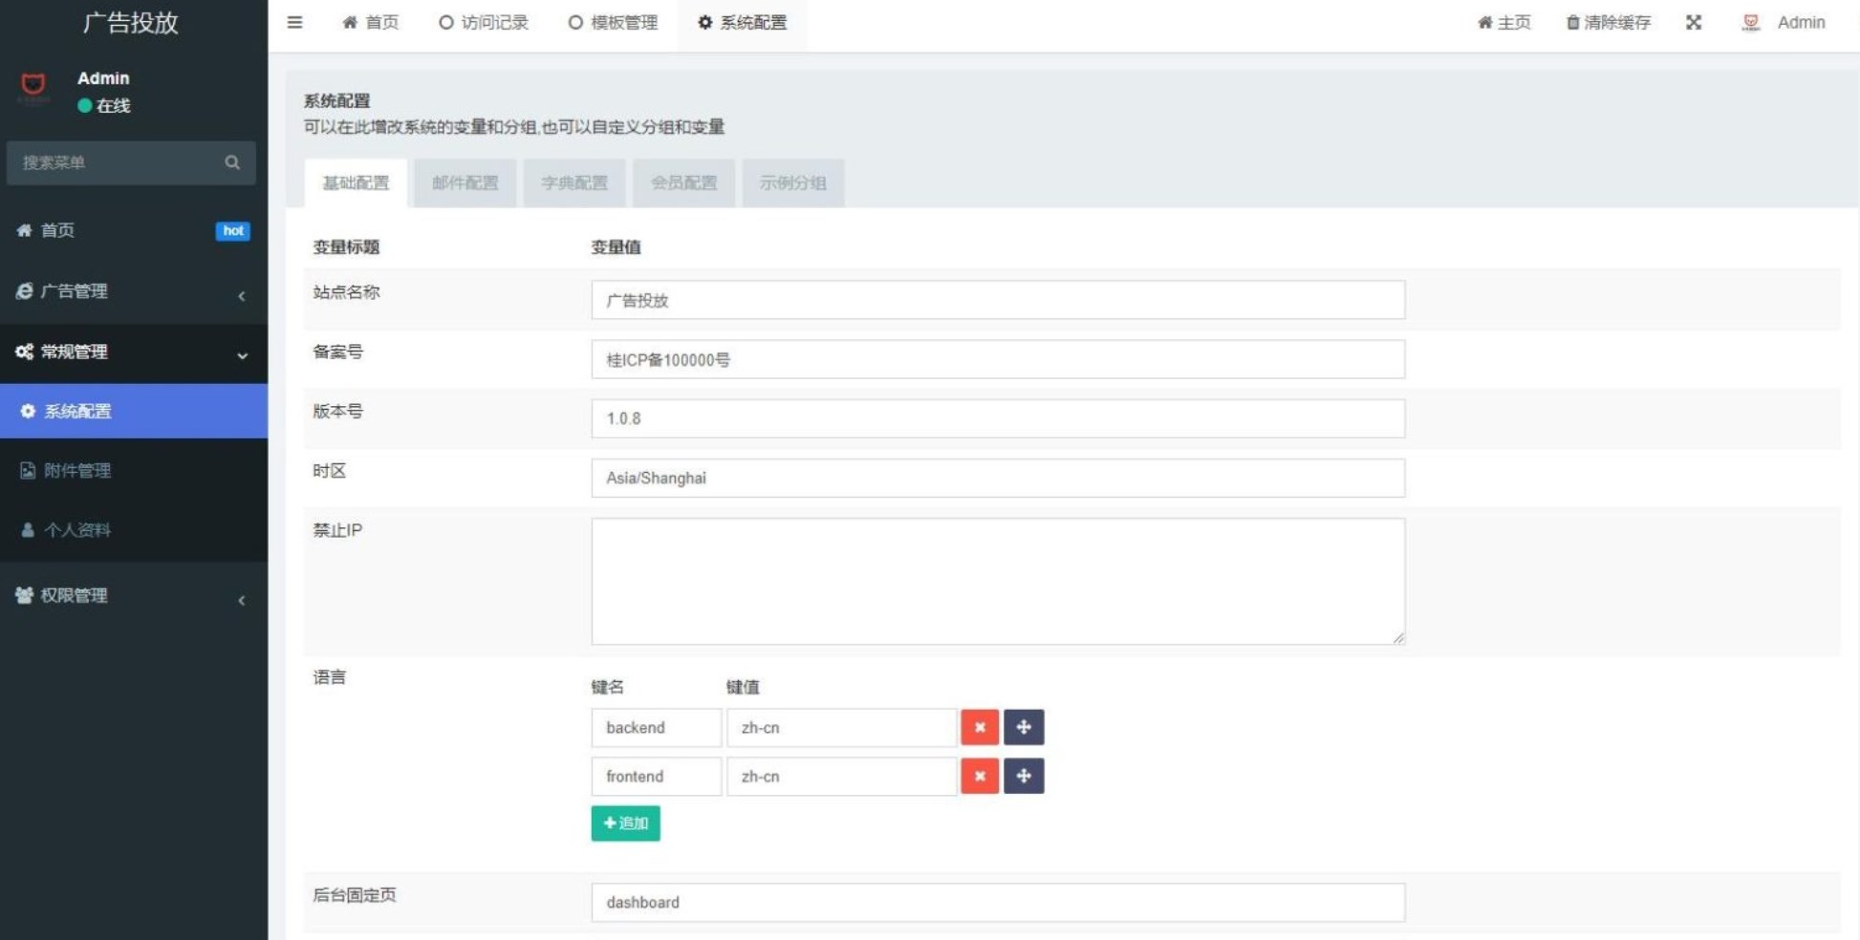Edit the frontend key name field

coord(656,776)
